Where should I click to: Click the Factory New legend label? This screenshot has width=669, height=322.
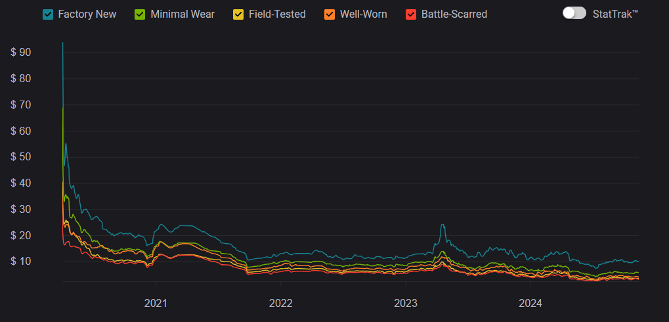coord(87,14)
